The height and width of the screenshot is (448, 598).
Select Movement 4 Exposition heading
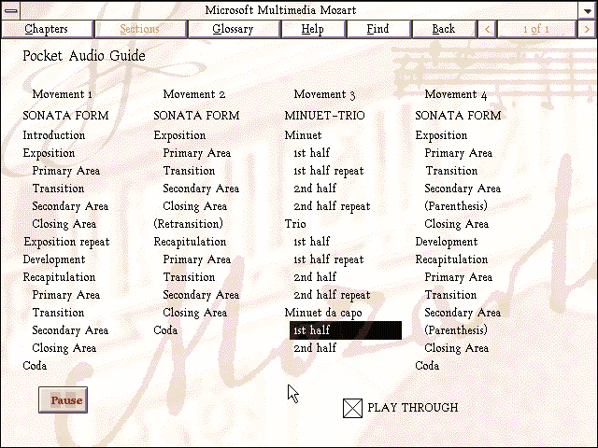(x=441, y=135)
